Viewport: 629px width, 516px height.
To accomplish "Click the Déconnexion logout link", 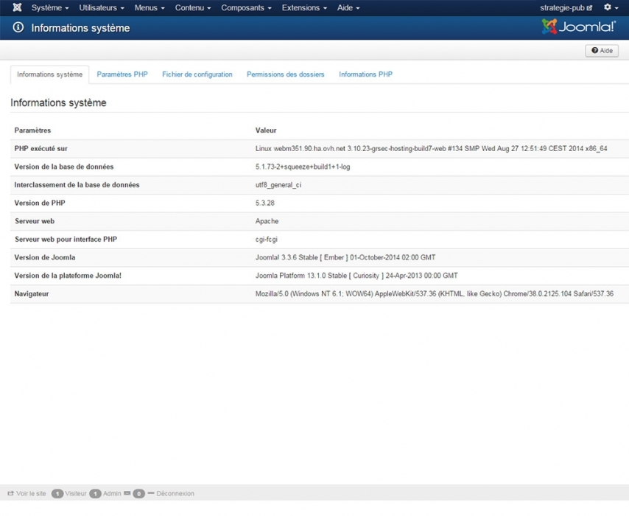I will tap(171, 493).
